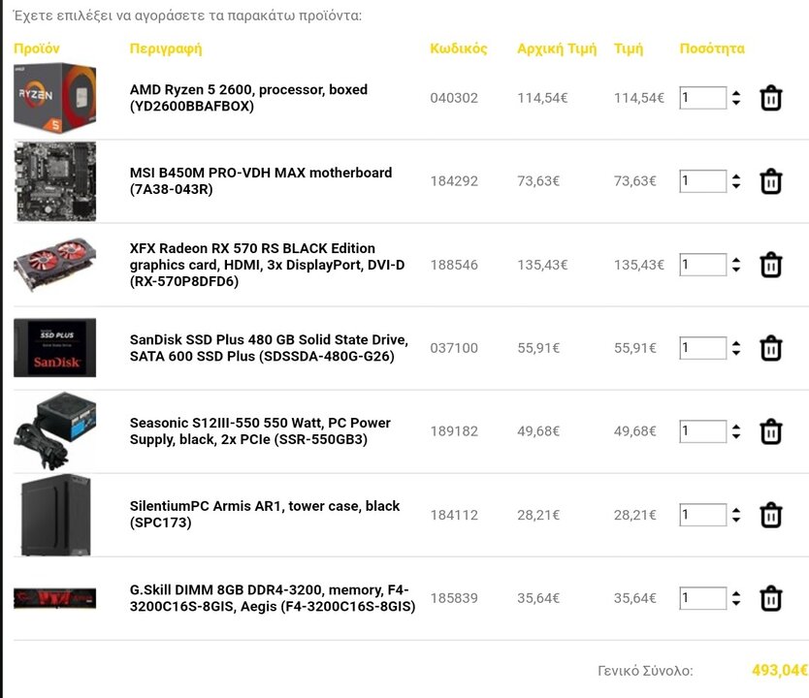The image size is (809, 698).
Task: Click the G.Skill memory stick thumbnail
Action: click(x=54, y=598)
